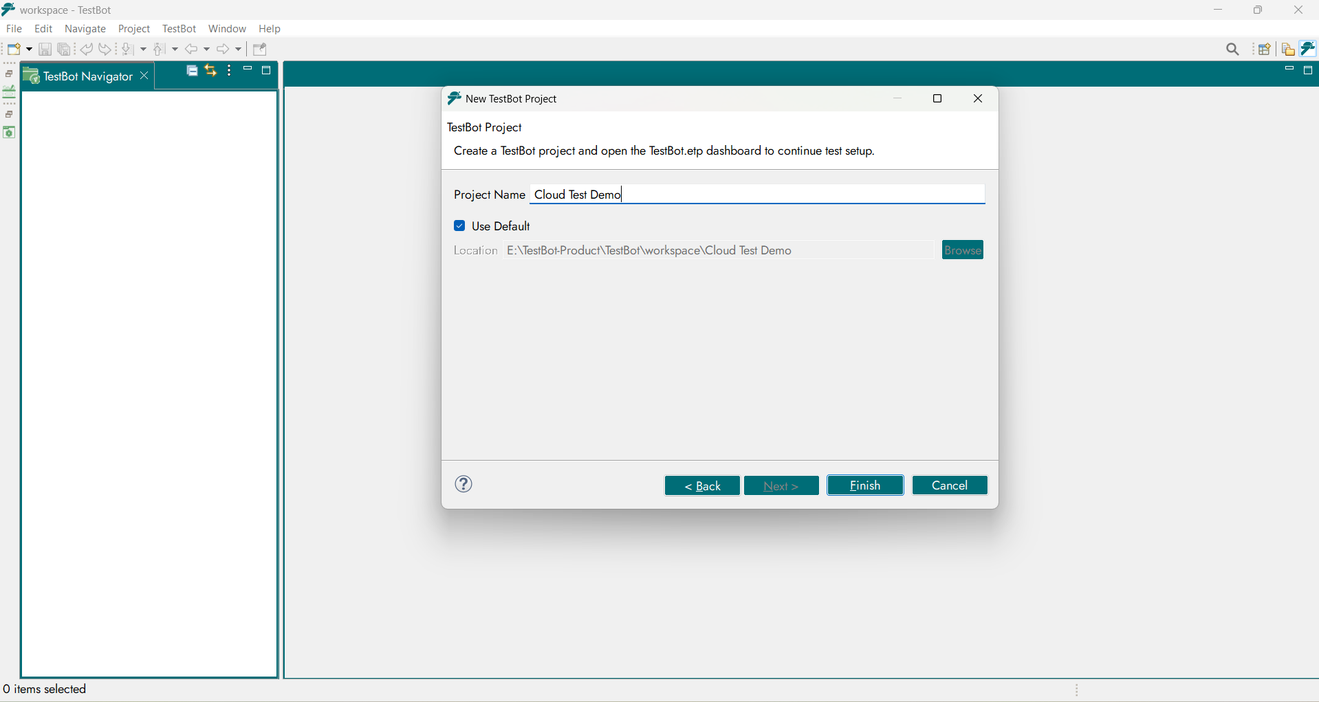Click the help question mark in dialog
The image size is (1319, 702).
464,485
